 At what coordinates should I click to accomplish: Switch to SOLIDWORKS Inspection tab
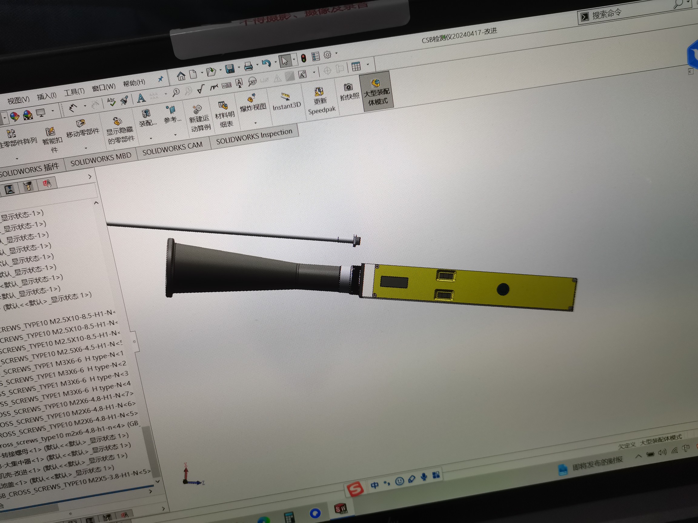(254, 136)
